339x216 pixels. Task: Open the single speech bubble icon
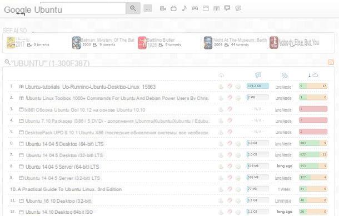click(x=227, y=8)
